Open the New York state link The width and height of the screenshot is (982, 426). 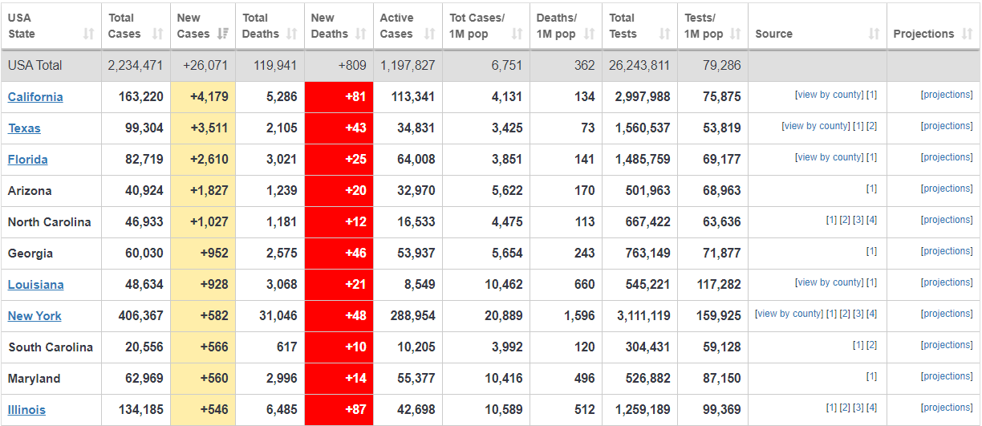pos(34,316)
